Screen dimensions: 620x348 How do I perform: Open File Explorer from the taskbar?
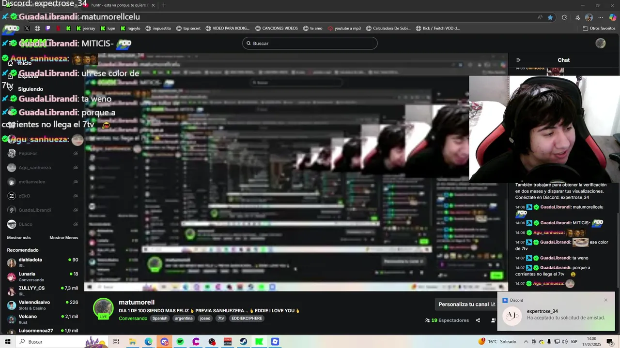tap(132, 342)
